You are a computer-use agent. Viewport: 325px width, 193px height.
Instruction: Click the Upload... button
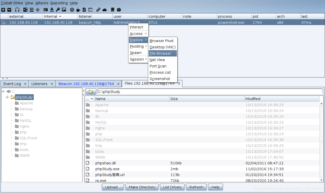pyautogui.click(x=113, y=187)
